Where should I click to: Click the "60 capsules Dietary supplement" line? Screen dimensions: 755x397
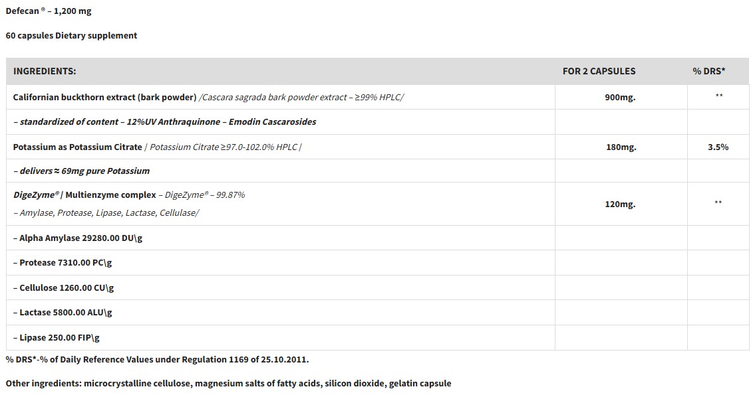click(71, 36)
